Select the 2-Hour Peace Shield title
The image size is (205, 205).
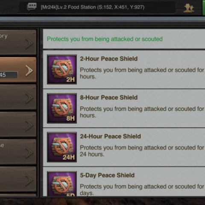(x=109, y=59)
